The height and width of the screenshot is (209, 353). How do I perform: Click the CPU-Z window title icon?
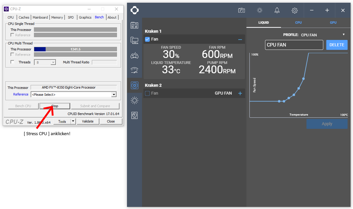click(x=6, y=9)
